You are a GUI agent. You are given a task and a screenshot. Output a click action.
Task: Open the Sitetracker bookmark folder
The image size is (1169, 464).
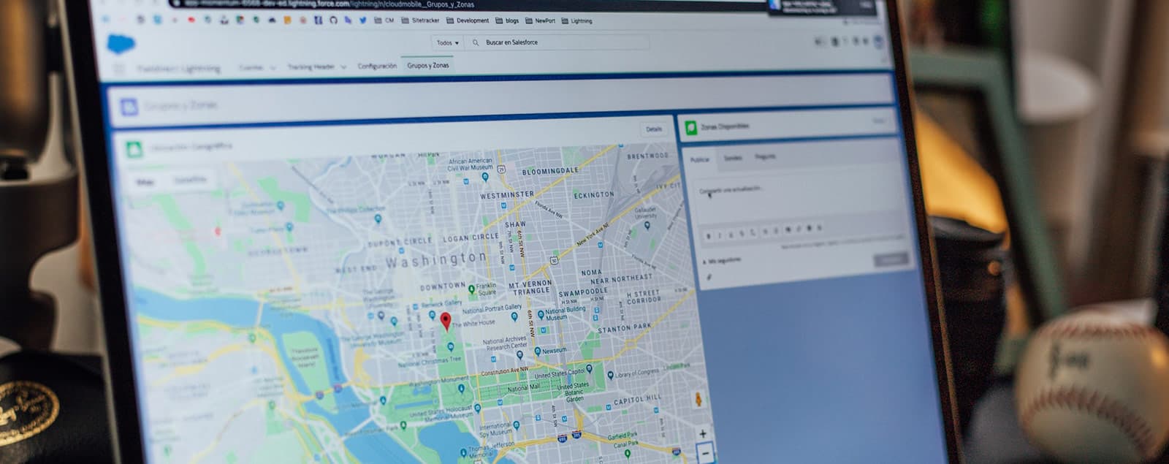(x=420, y=20)
